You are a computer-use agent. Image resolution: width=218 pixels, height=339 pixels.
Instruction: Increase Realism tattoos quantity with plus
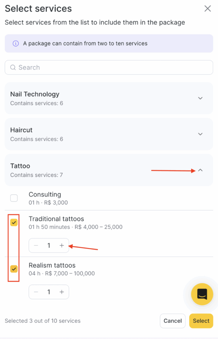click(x=62, y=292)
